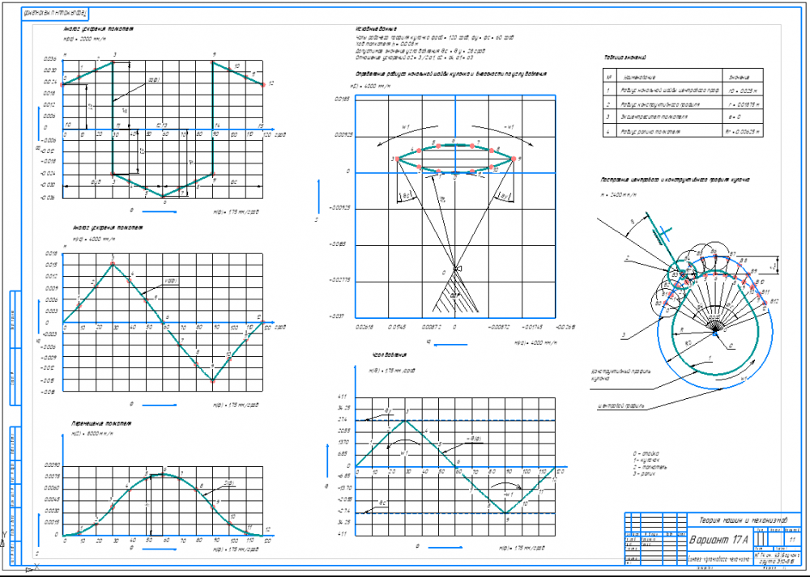Click the 'конструктивный профиль кулачка' leader label
Screen dimensions: 810x577
tap(620, 375)
